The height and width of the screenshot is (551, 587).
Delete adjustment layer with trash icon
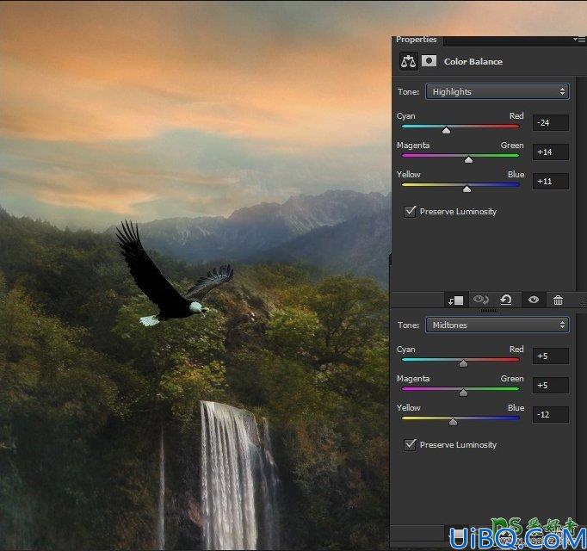[x=558, y=300]
